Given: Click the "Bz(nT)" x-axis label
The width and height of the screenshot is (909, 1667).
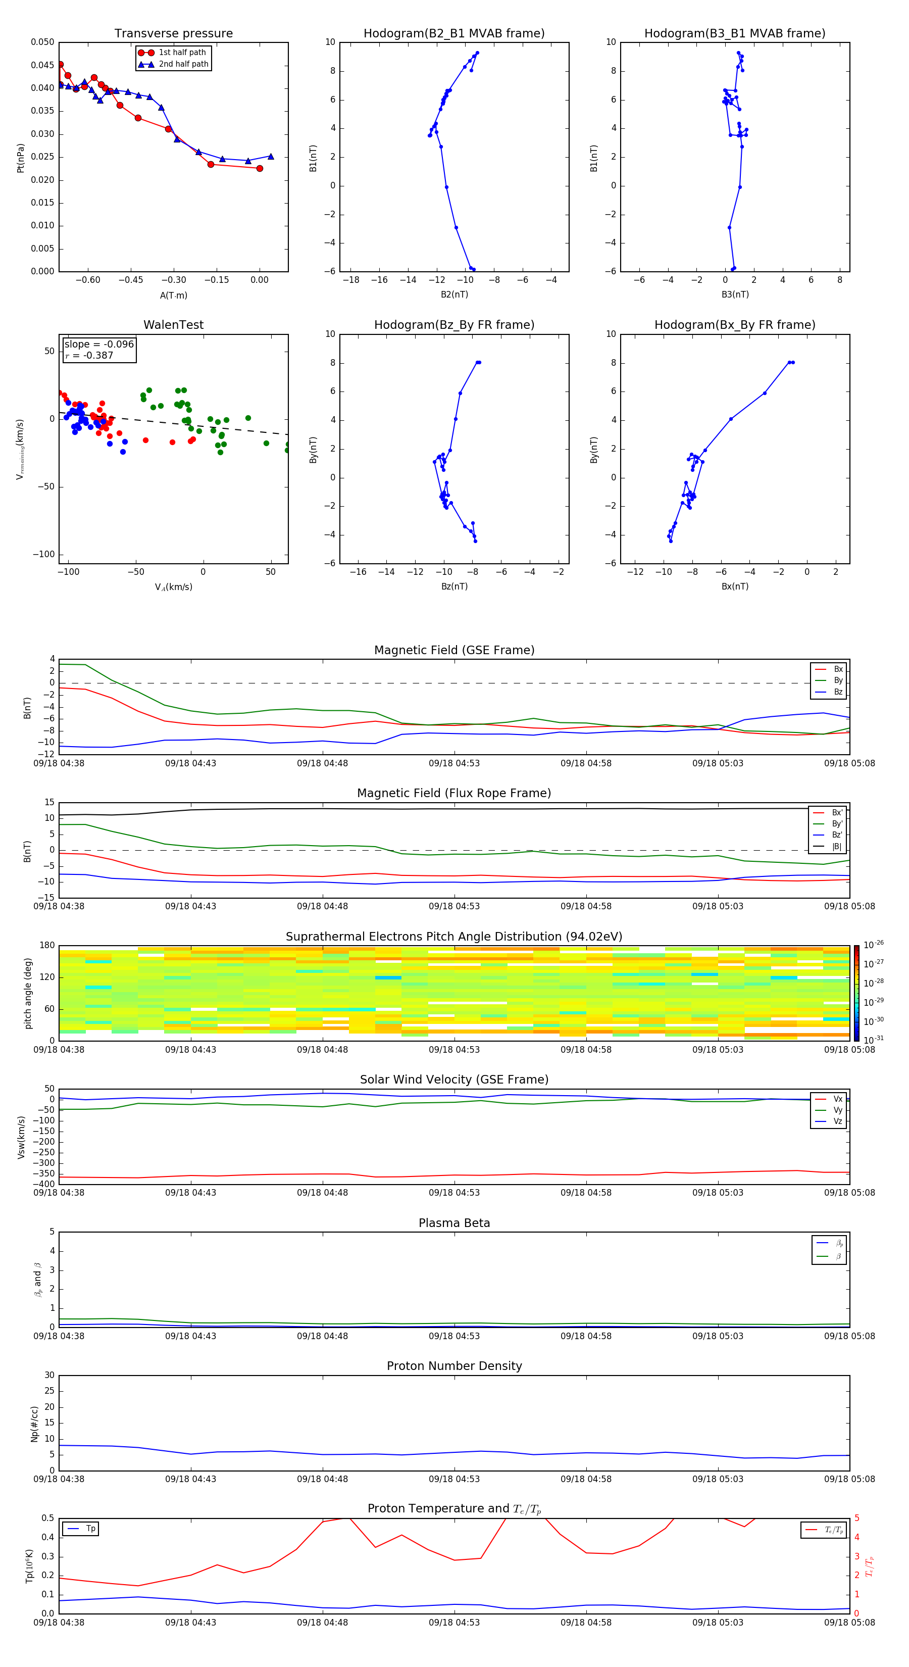Looking at the screenshot, I should tap(454, 586).
